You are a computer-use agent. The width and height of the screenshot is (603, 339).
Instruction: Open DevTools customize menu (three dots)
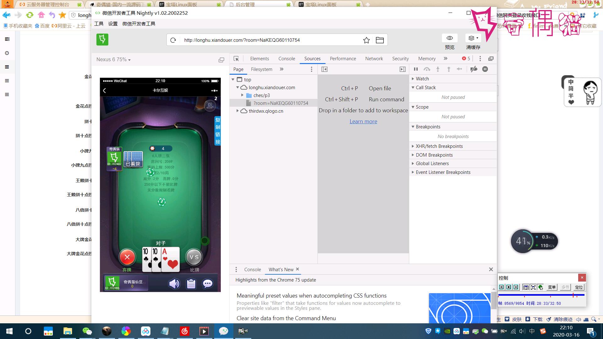pos(480,59)
